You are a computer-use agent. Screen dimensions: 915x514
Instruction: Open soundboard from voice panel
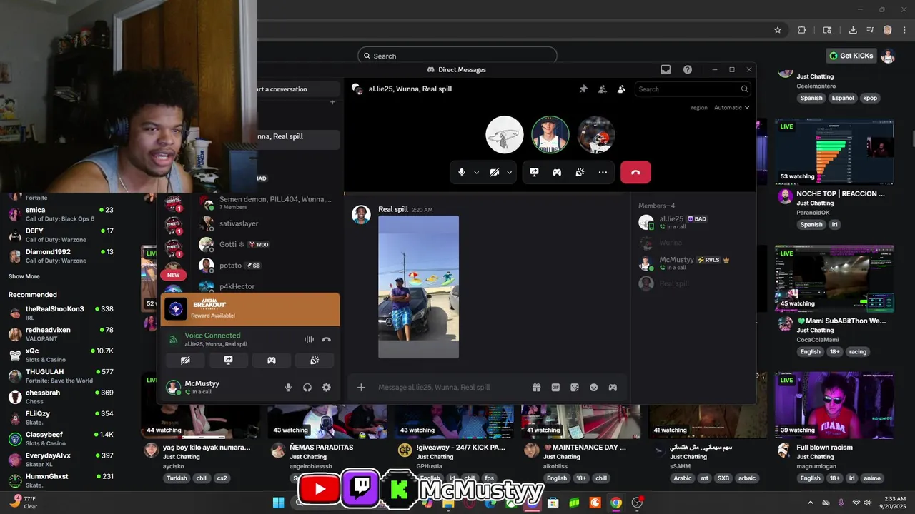pyautogui.click(x=315, y=361)
